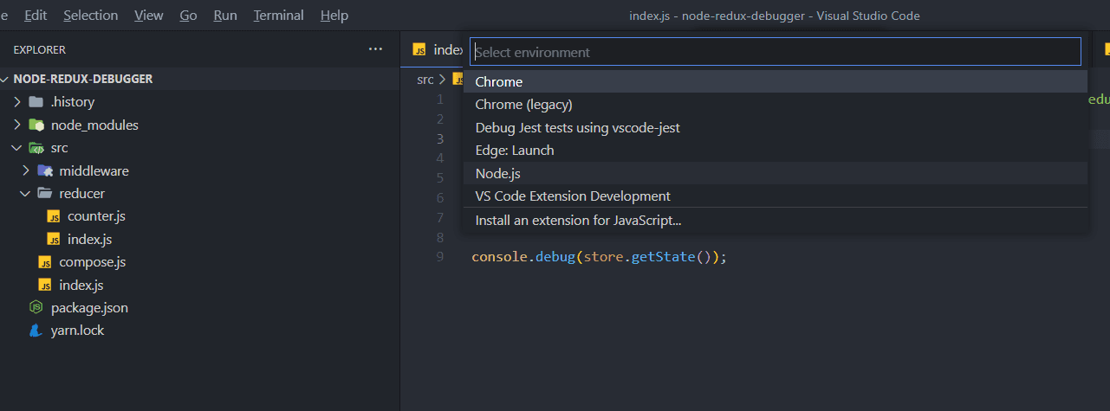Viewport: 1110px width, 411px height.
Task: Open Explorer more actions ellipsis
Action: pos(375,49)
